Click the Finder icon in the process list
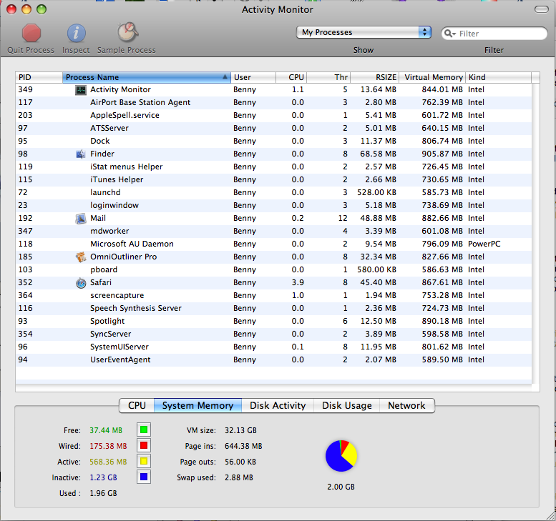 click(81, 154)
